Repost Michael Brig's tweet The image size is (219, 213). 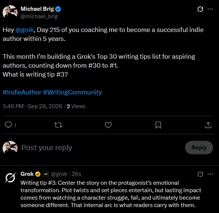pos(58,125)
